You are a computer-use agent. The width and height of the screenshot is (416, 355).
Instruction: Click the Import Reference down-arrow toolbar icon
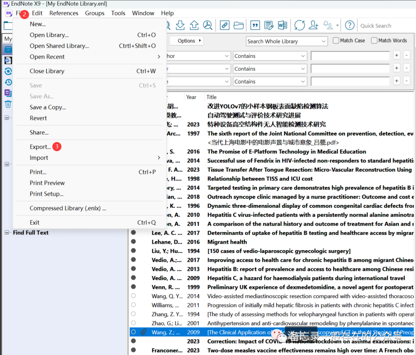tap(180, 25)
